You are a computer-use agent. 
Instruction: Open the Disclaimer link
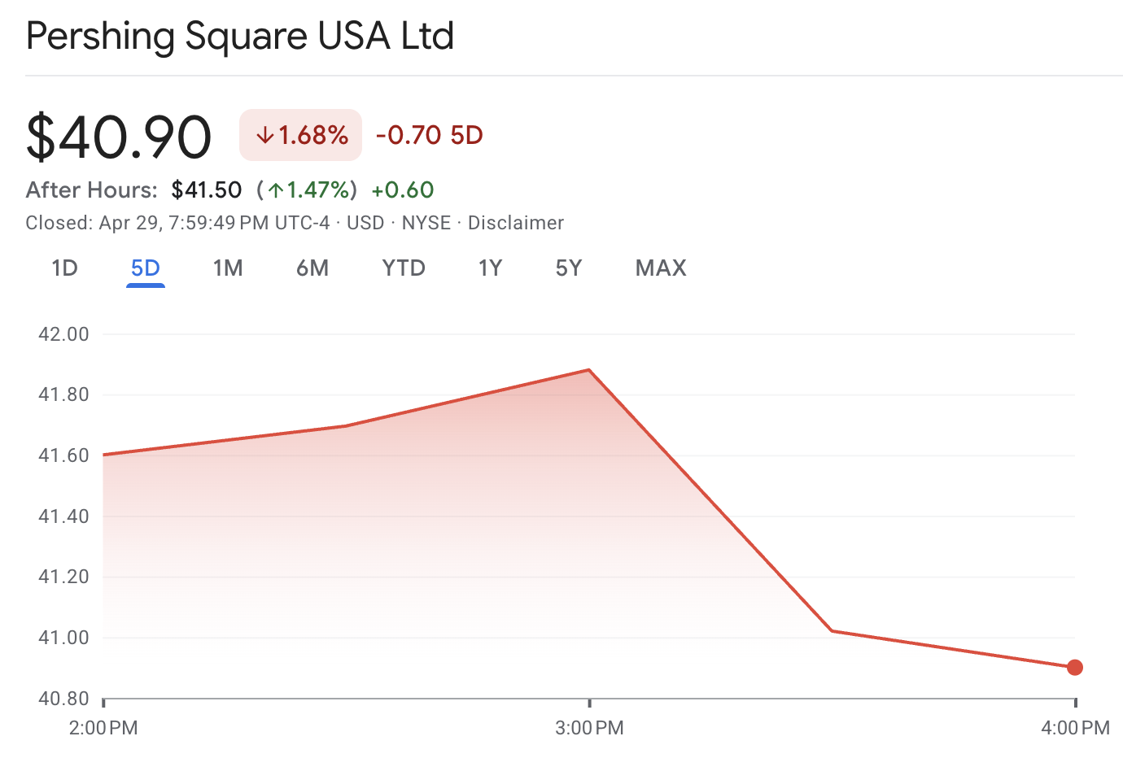516,222
